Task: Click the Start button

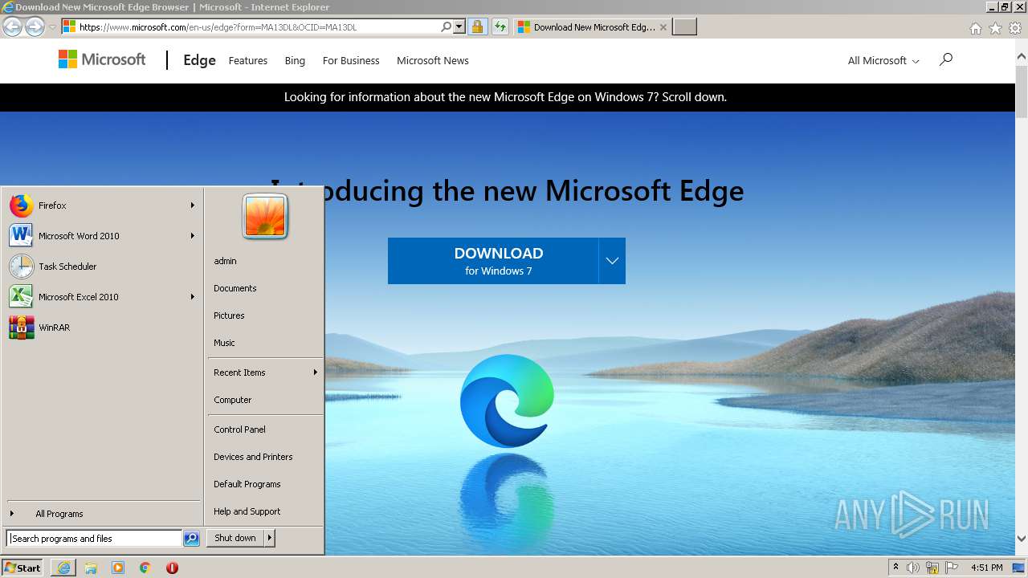Action: click(22, 568)
